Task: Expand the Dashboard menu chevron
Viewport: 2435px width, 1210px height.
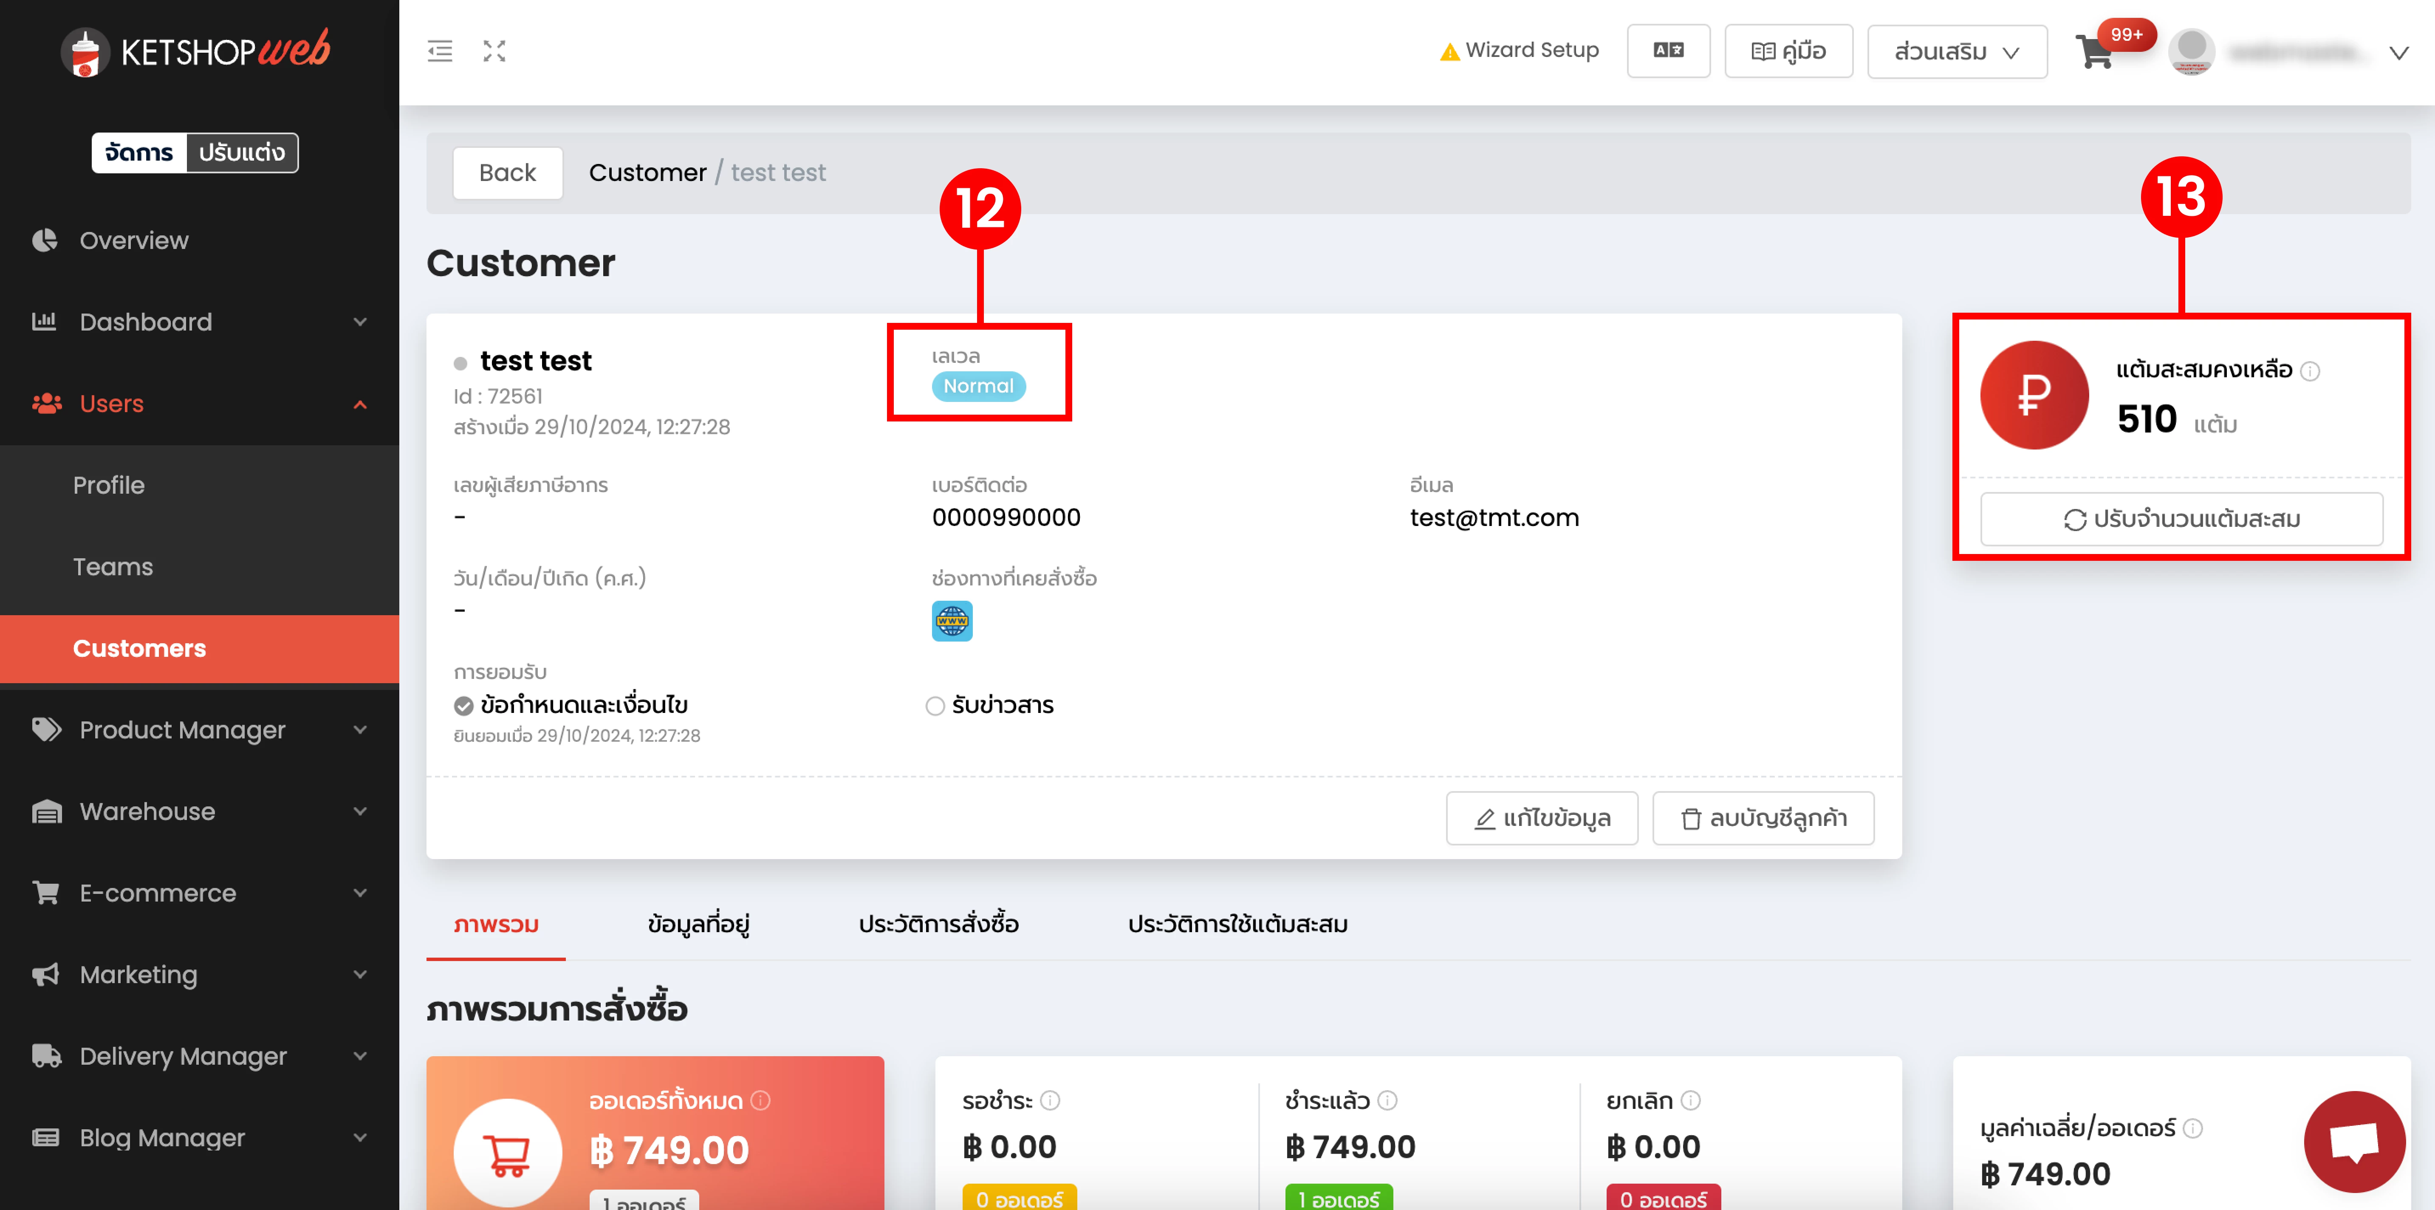Action: (x=360, y=322)
